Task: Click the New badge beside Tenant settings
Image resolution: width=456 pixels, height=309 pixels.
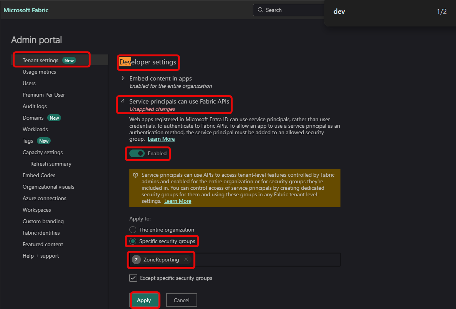Action: (69, 61)
